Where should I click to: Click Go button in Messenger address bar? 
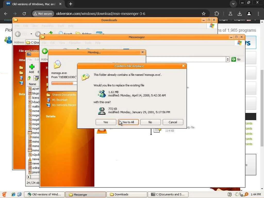236,59
